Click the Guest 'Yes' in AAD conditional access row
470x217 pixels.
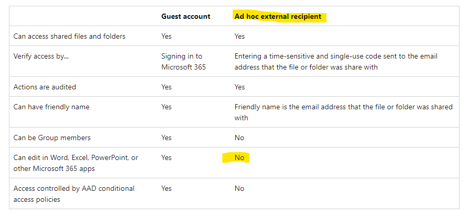tap(166, 188)
